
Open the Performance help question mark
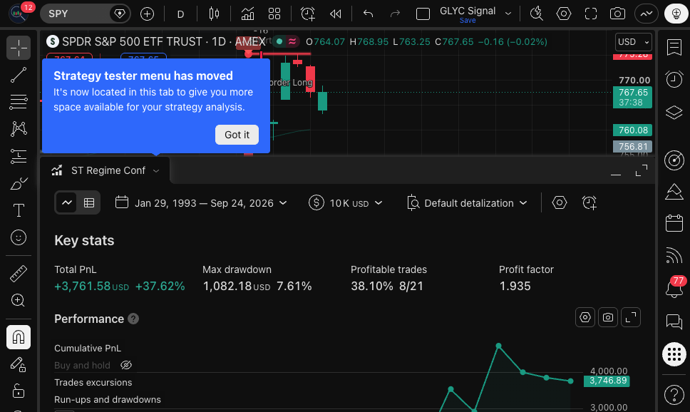[133, 319]
